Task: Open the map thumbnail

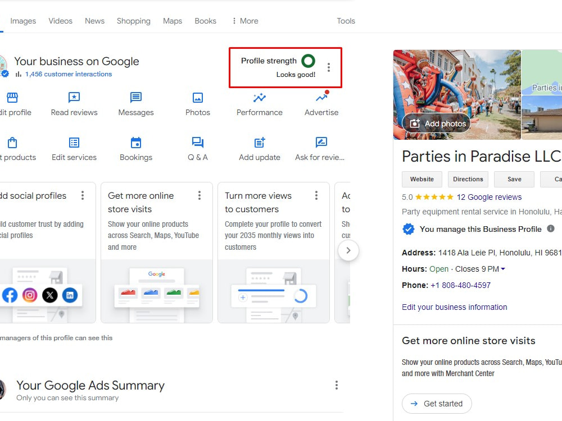Action: pos(542,72)
